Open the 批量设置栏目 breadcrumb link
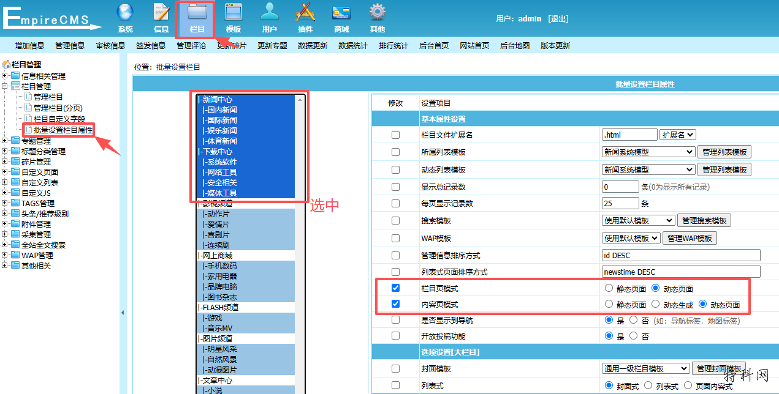Viewport: 779px width, 394px height. [x=178, y=67]
